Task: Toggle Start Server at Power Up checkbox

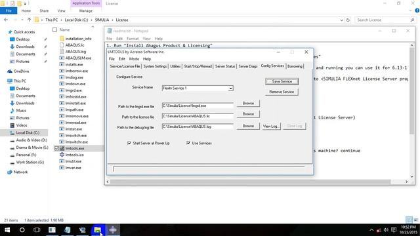Action: [129, 143]
